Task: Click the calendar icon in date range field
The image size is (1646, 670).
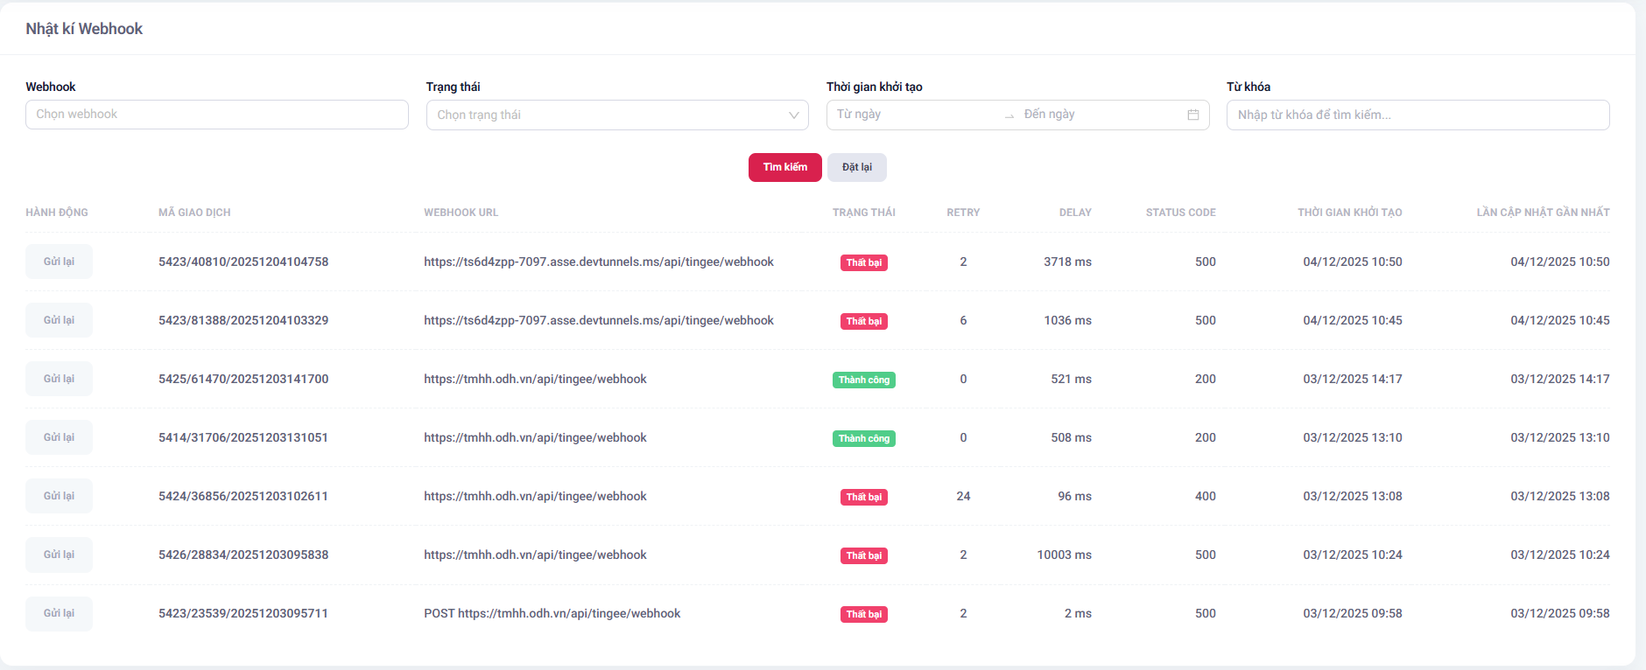Action: pyautogui.click(x=1192, y=115)
